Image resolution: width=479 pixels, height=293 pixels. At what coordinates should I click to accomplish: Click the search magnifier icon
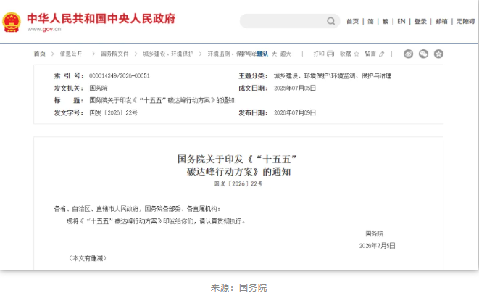click(x=330, y=21)
